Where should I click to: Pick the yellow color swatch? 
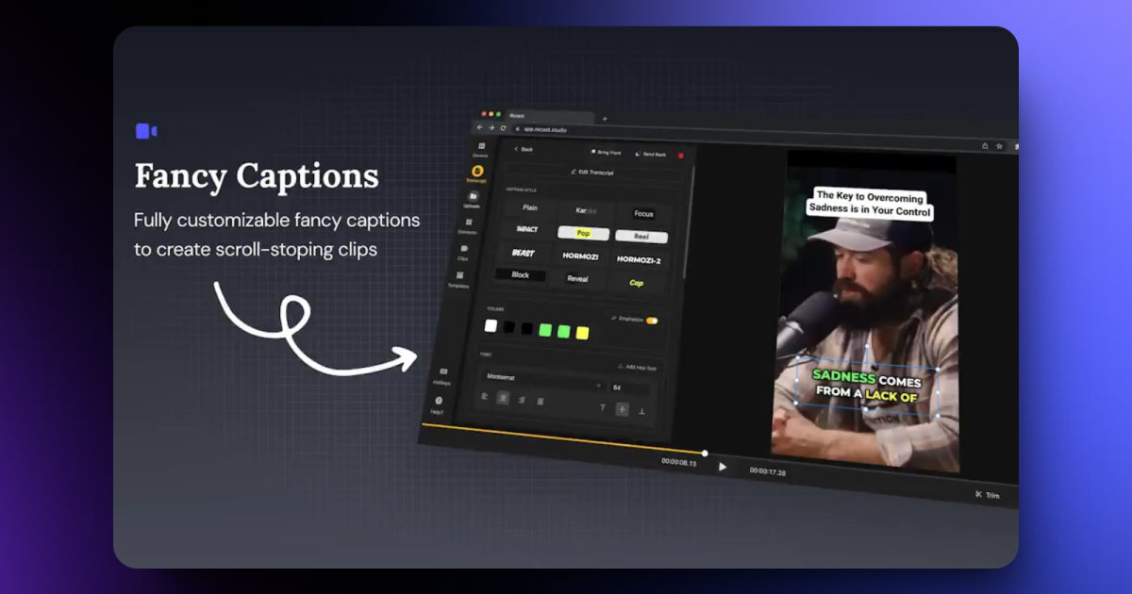(x=582, y=333)
